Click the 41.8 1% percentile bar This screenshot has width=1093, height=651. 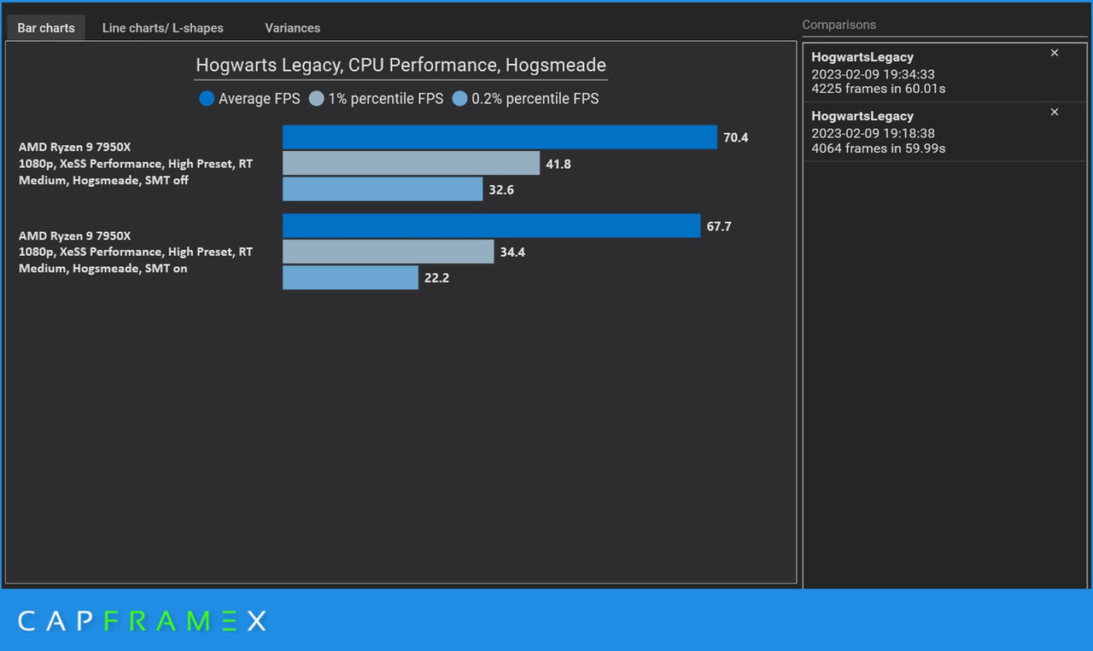[411, 163]
